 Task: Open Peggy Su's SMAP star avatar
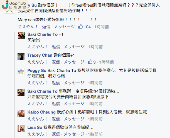tap(21, 72)
